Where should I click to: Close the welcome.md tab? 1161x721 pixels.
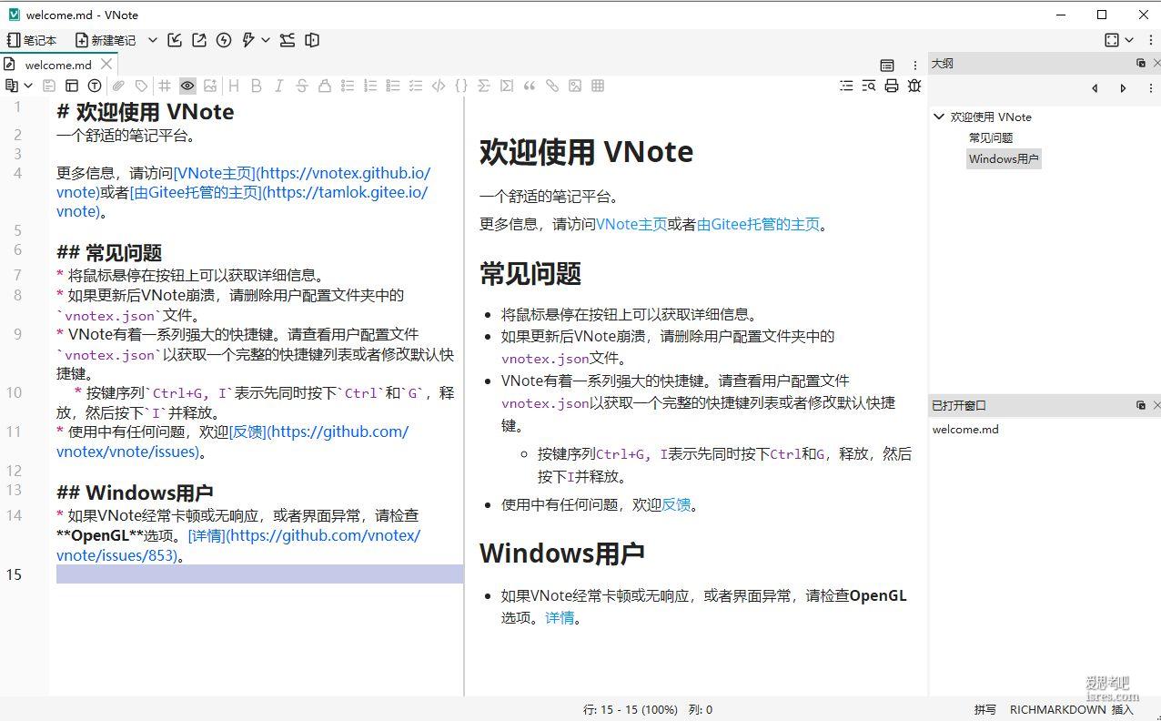tap(106, 64)
